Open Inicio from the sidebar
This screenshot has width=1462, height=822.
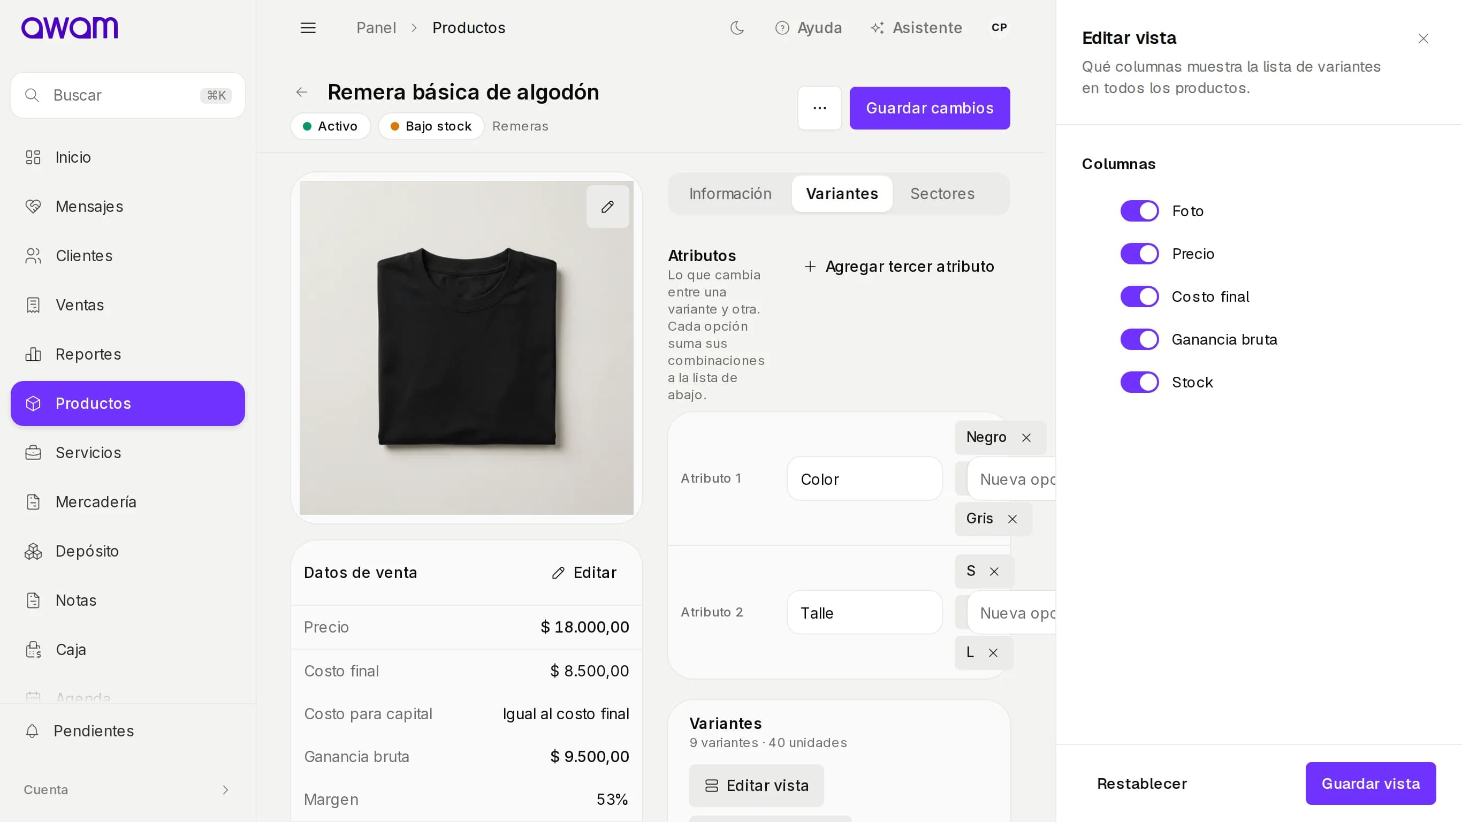pyautogui.click(x=128, y=157)
